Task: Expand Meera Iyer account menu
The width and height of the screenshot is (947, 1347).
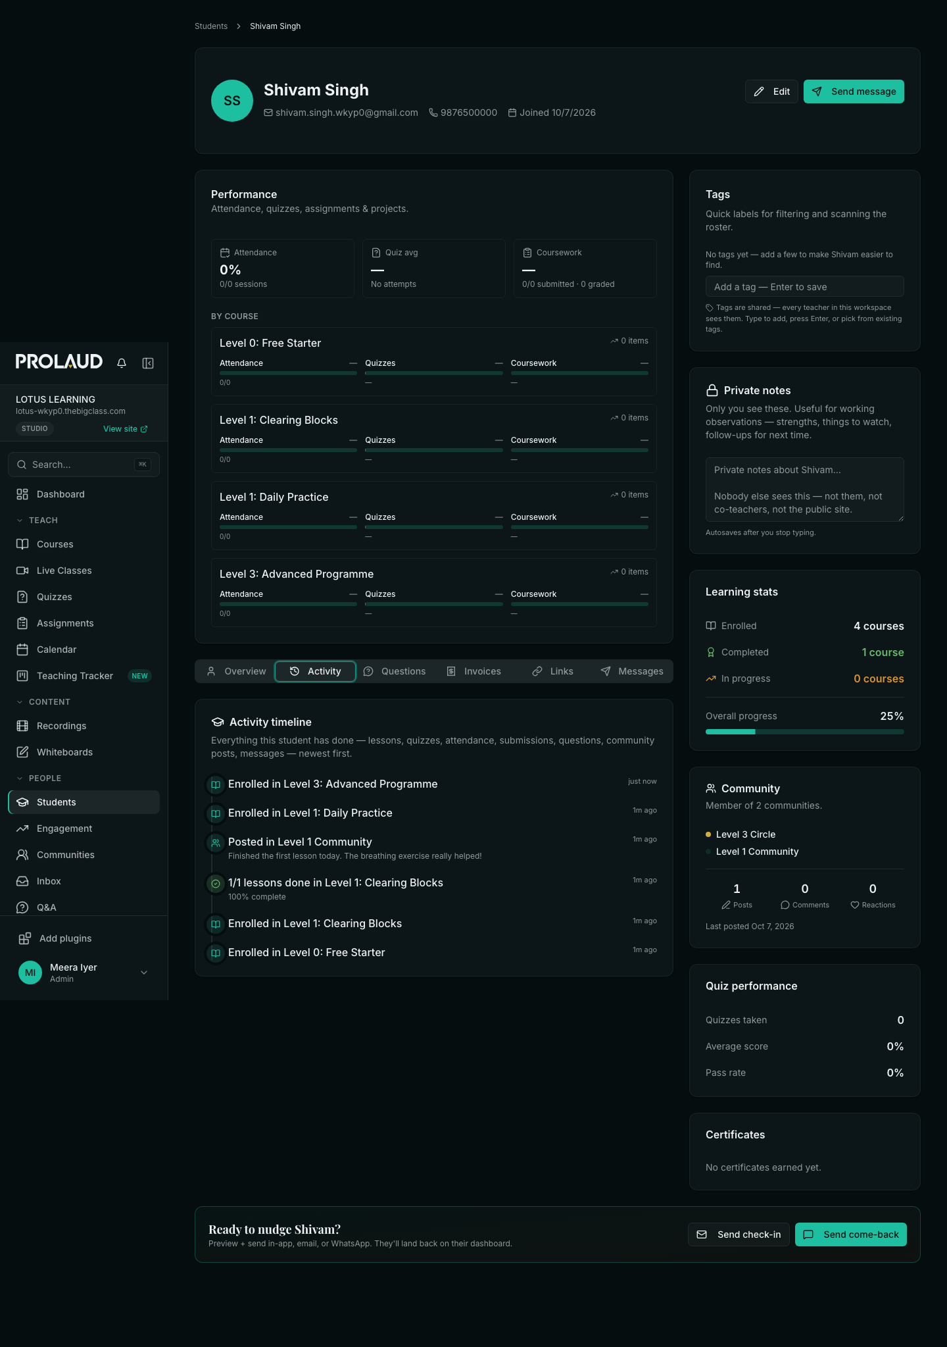Action: point(84,973)
